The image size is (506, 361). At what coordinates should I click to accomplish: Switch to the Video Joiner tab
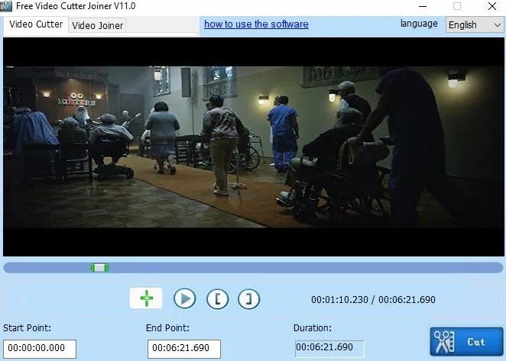pyautogui.click(x=97, y=25)
